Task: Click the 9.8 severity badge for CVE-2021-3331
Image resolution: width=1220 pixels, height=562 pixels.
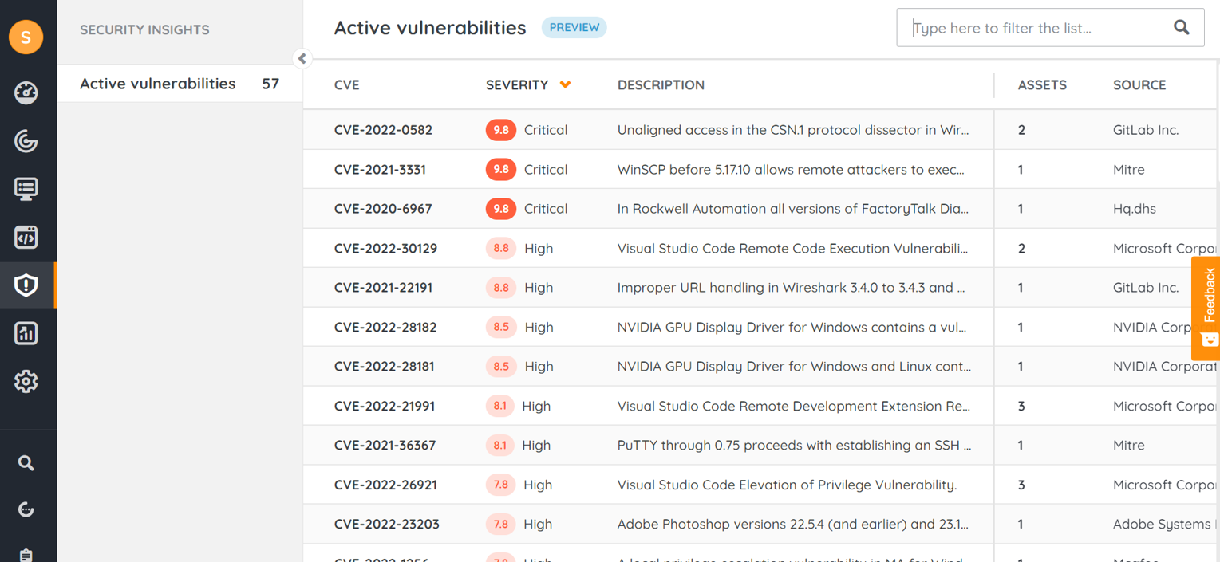Action: [500, 170]
